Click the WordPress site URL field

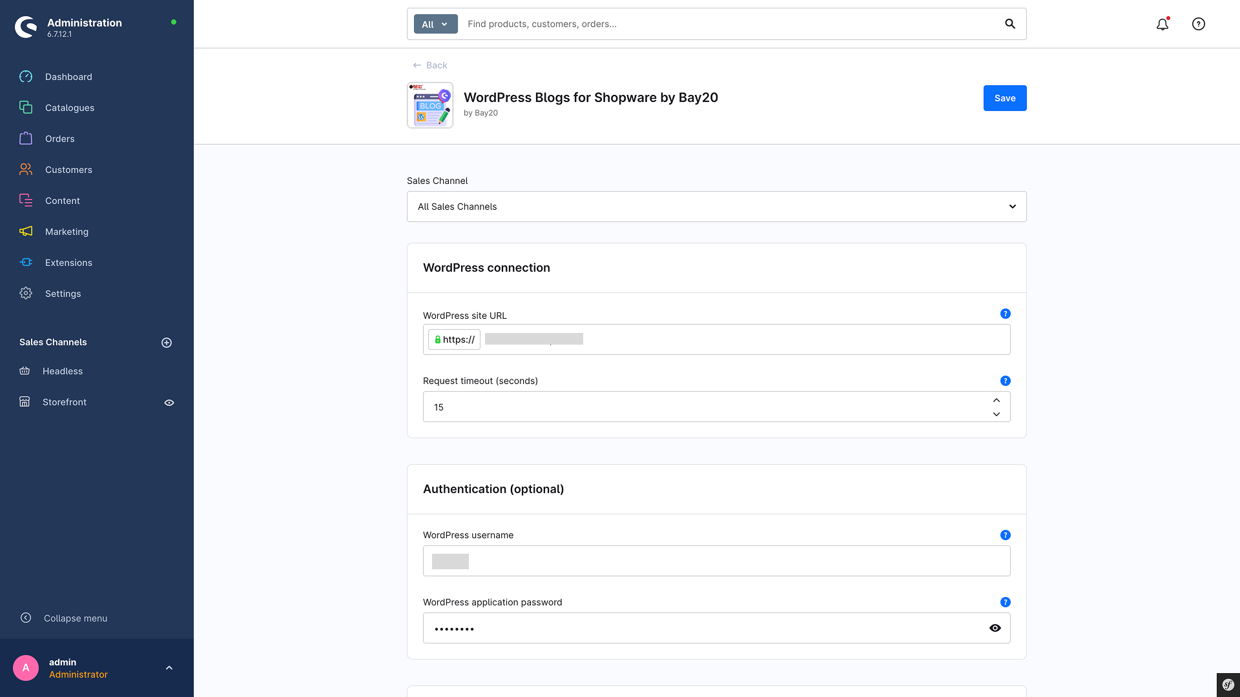click(717, 339)
